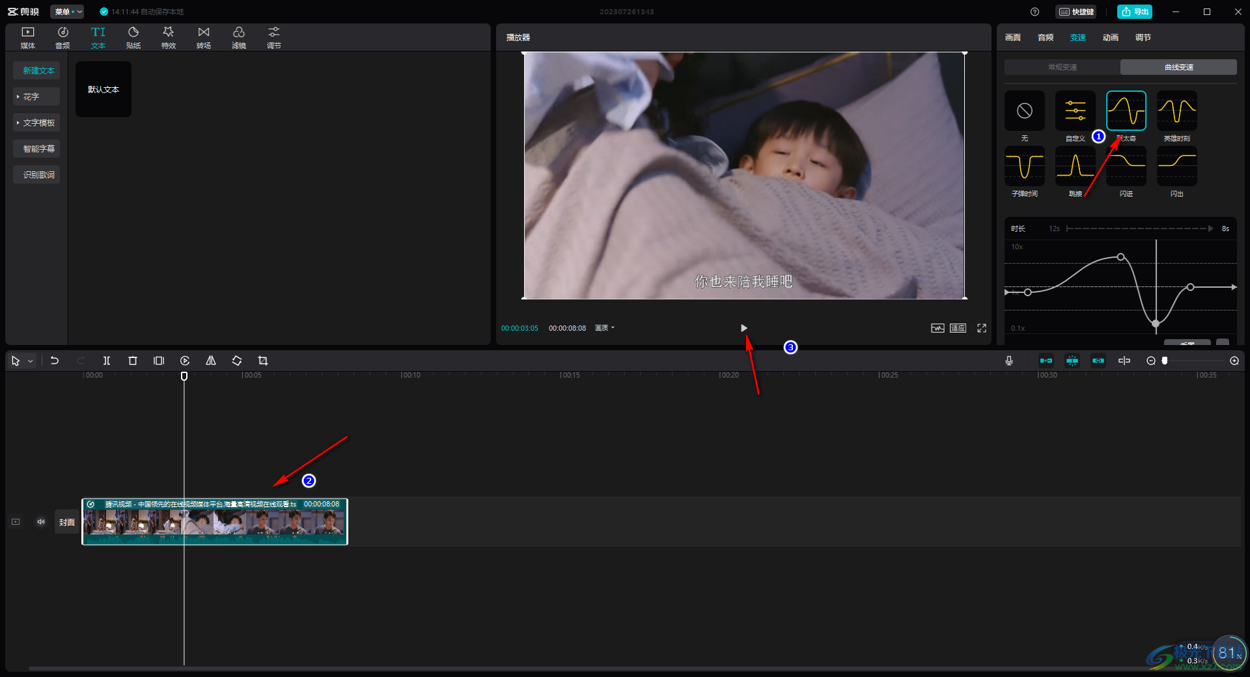The height and width of the screenshot is (677, 1250).
Task: Toggle main track magnet snapping
Action: [1046, 361]
